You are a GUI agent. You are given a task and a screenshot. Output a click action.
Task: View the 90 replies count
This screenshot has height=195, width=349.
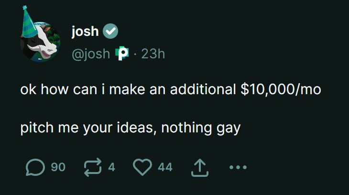click(x=58, y=167)
